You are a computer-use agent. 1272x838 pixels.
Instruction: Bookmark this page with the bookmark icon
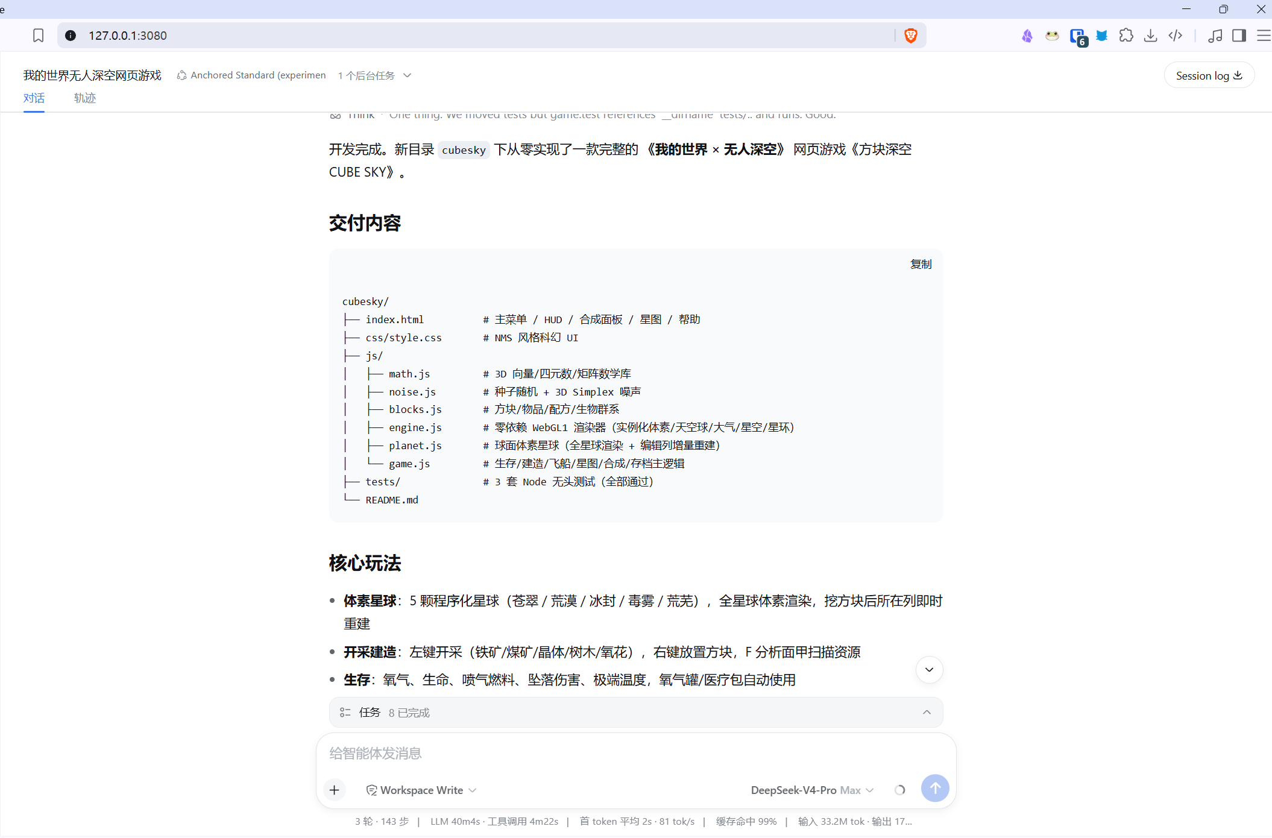click(x=38, y=36)
